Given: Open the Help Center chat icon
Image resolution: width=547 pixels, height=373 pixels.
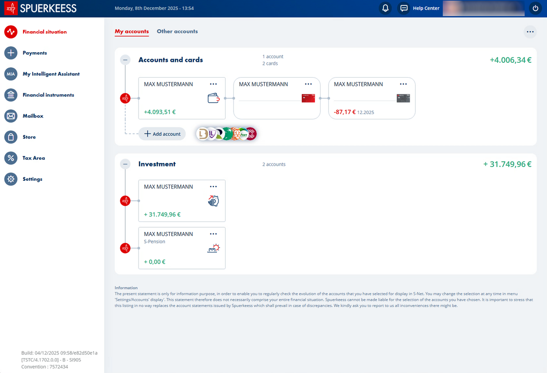Looking at the screenshot, I should point(404,8).
